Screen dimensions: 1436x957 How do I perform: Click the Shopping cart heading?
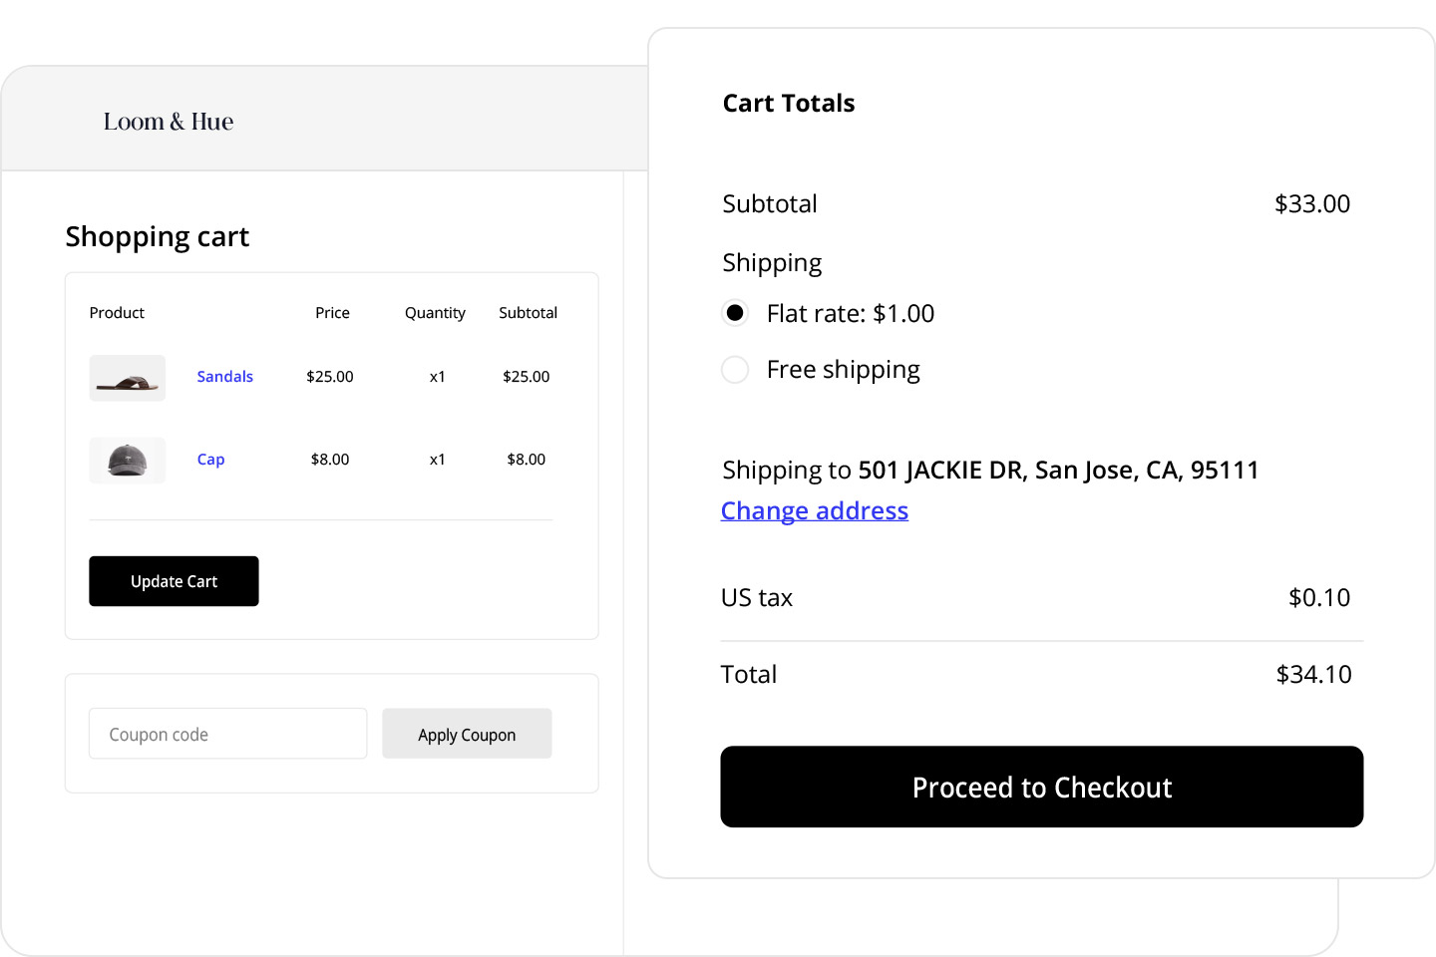pyautogui.click(x=157, y=236)
